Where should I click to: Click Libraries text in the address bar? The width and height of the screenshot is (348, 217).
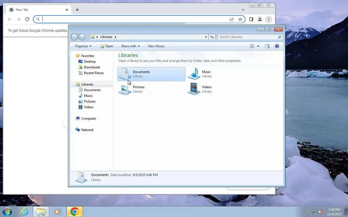point(106,37)
